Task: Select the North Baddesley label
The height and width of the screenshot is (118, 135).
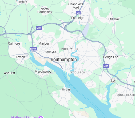Action: pos(45,10)
